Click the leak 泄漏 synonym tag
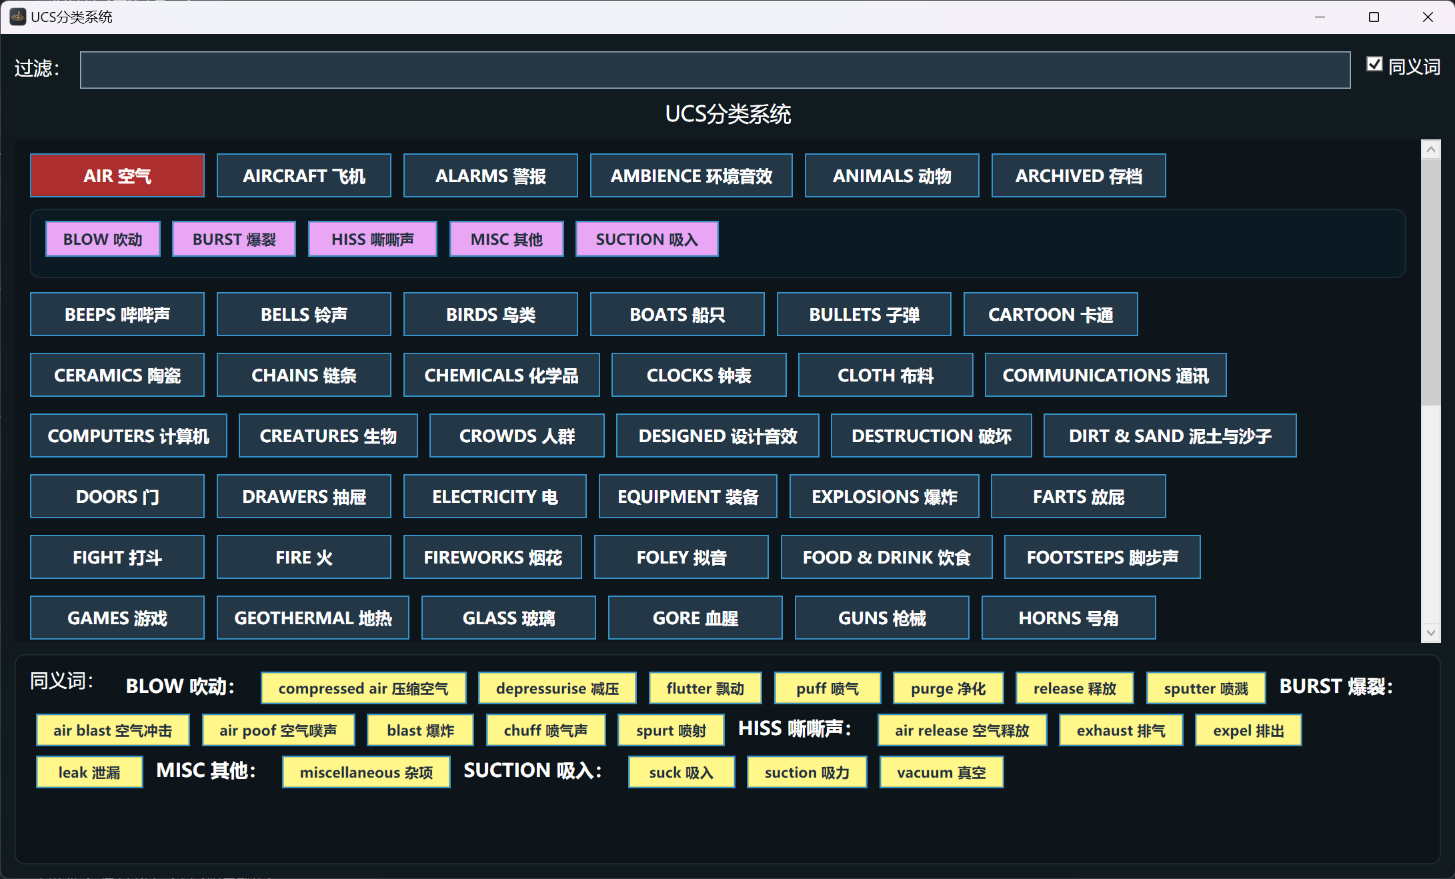This screenshot has width=1455, height=879. click(89, 772)
